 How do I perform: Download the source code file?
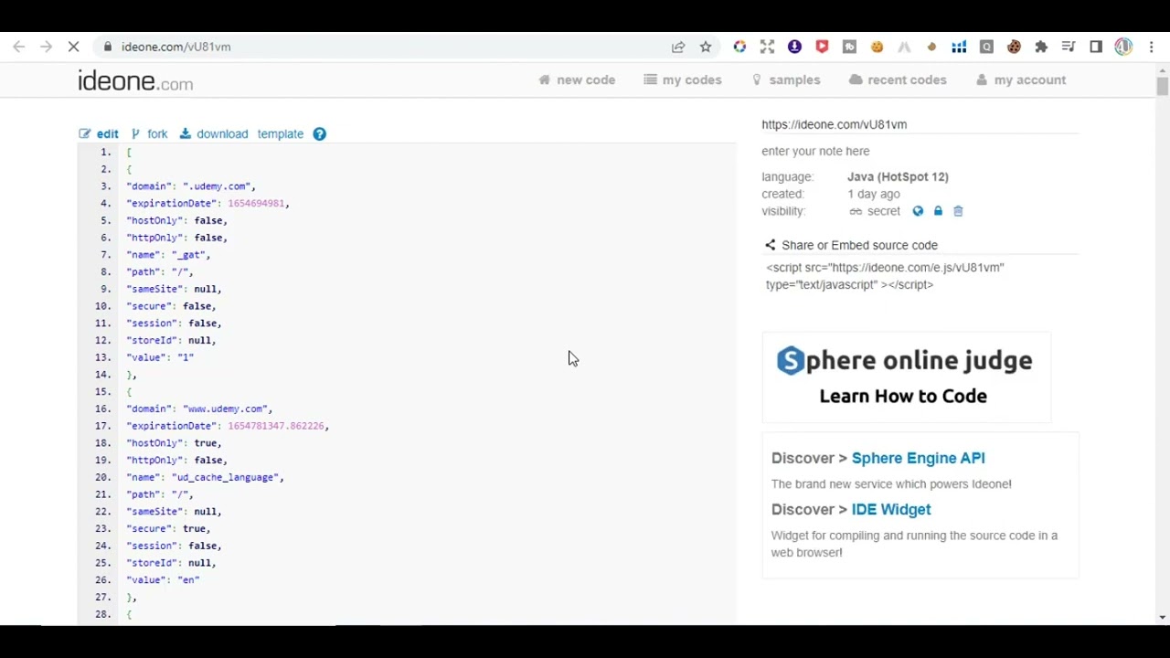pyautogui.click(x=214, y=134)
